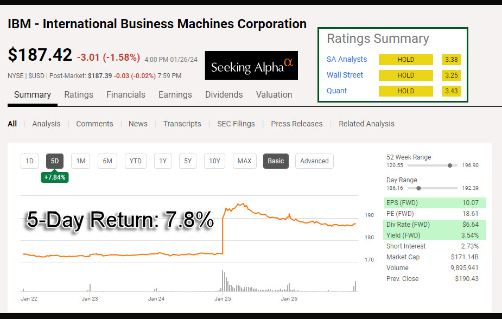Show SEC Filings feed
Screen dimensions: 502x319
click(x=236, y=124)
